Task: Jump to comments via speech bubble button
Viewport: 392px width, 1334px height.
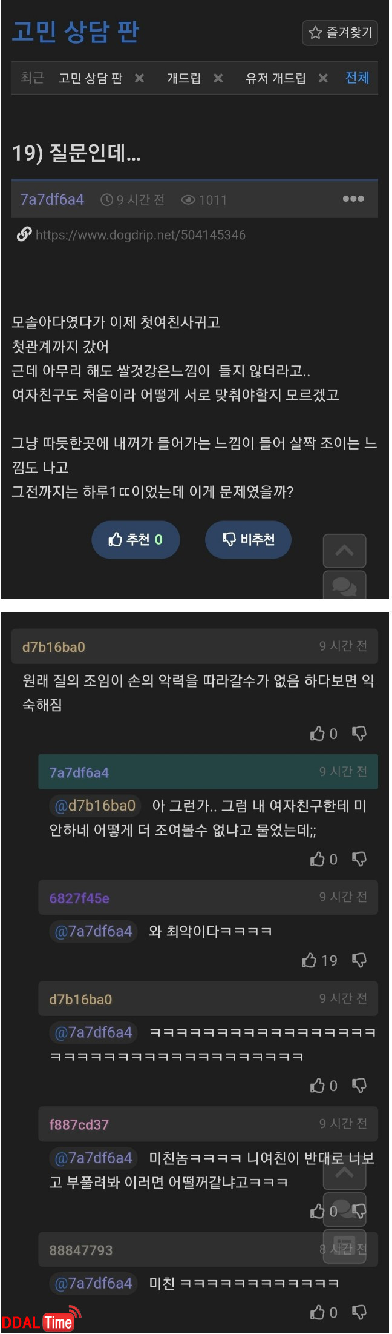Action: (x=344, y=585)
